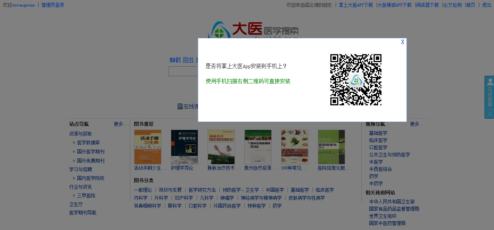Screen dimensions: 494x230
Task: Open 更多 next to 站点导航
Action: pyautogui.click(x=121, y=124)
